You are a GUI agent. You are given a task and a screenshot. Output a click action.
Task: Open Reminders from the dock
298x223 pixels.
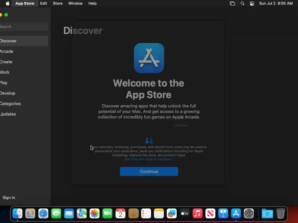[146, 213]
